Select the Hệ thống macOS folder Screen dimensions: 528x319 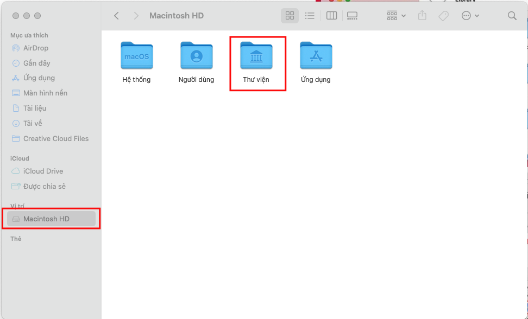coord(137,55)
